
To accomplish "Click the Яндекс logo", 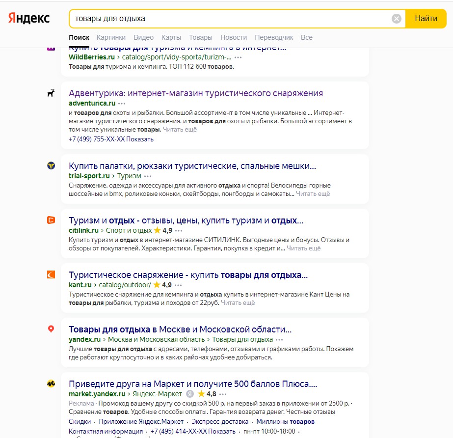I will tap(29, 18).
